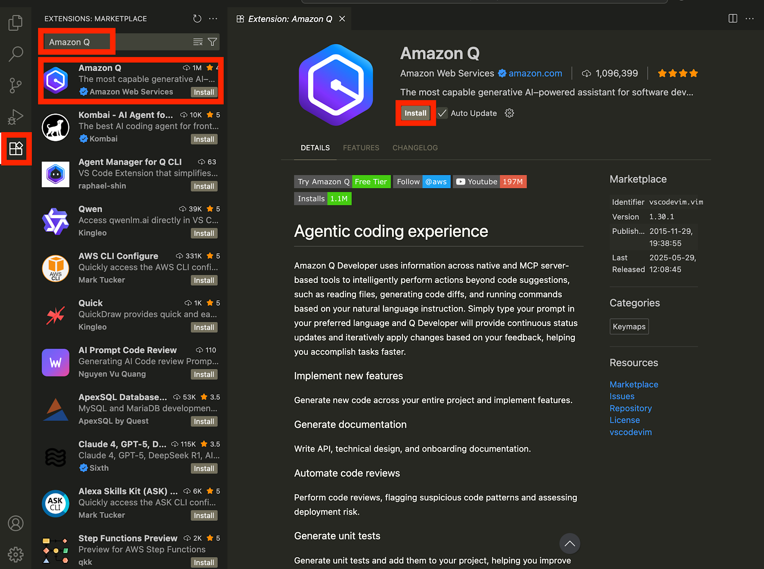Install AWS CLI Configure extension
This screenshot has width=764, height=569.
(204, 280)
